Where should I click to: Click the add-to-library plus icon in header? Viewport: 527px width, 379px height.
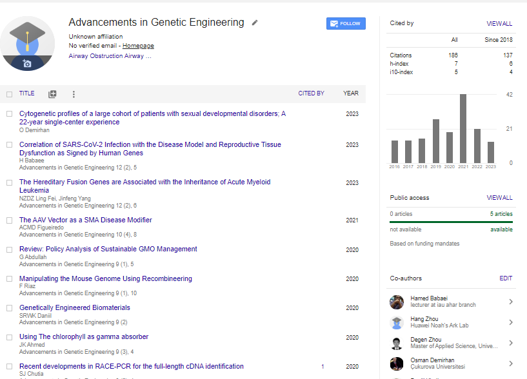[52, 94]
